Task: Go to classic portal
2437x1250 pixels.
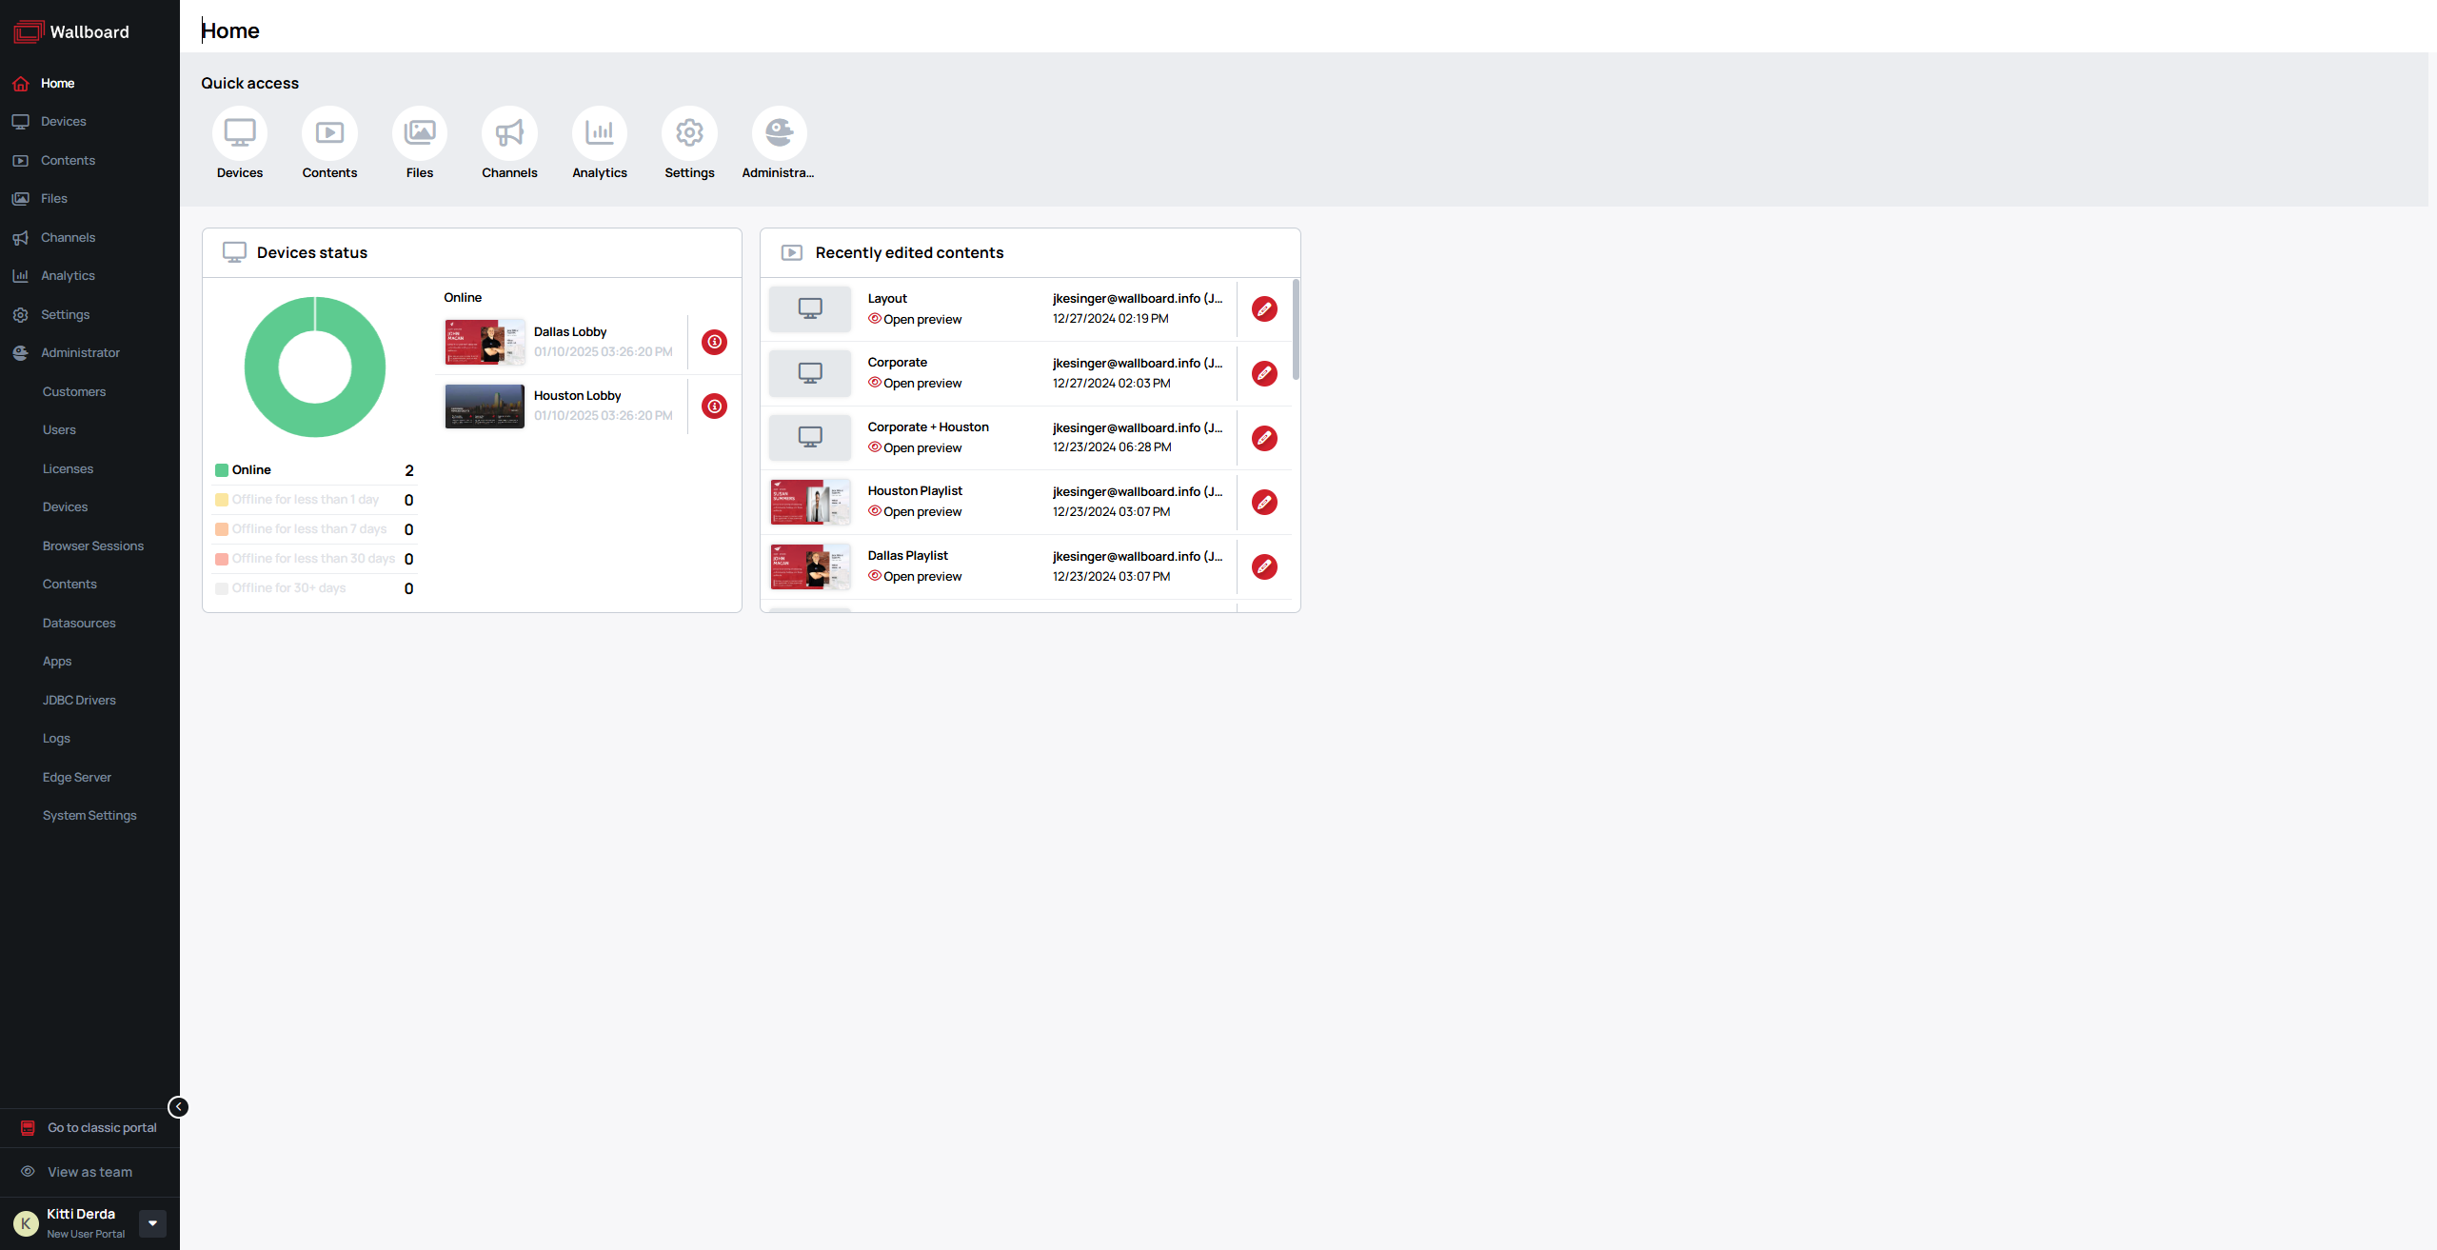Action: [101, 1128]
